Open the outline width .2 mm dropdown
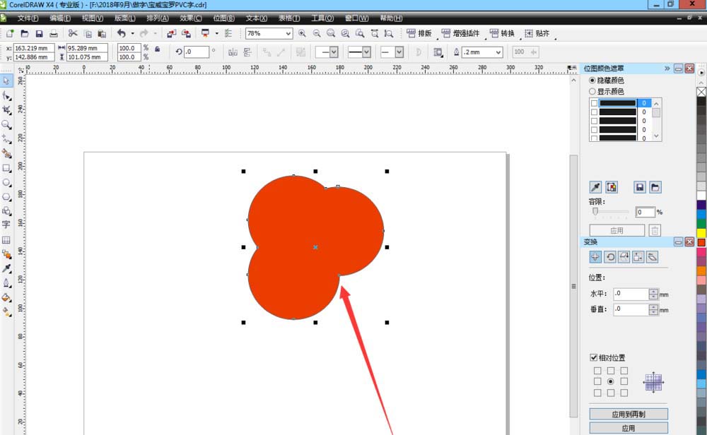This screenshot has width=707, height=435. (498, 52)
